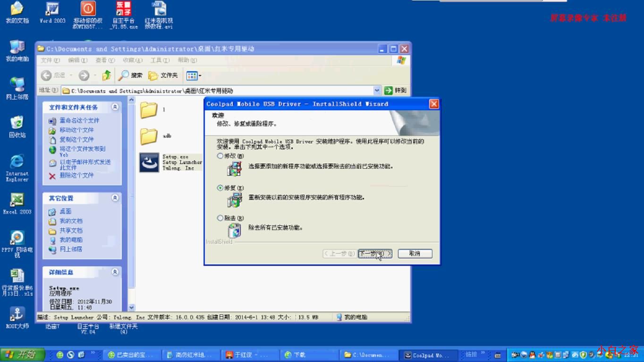
Task: Open 我的文档 desktop icon
Action: pos(17,12)
